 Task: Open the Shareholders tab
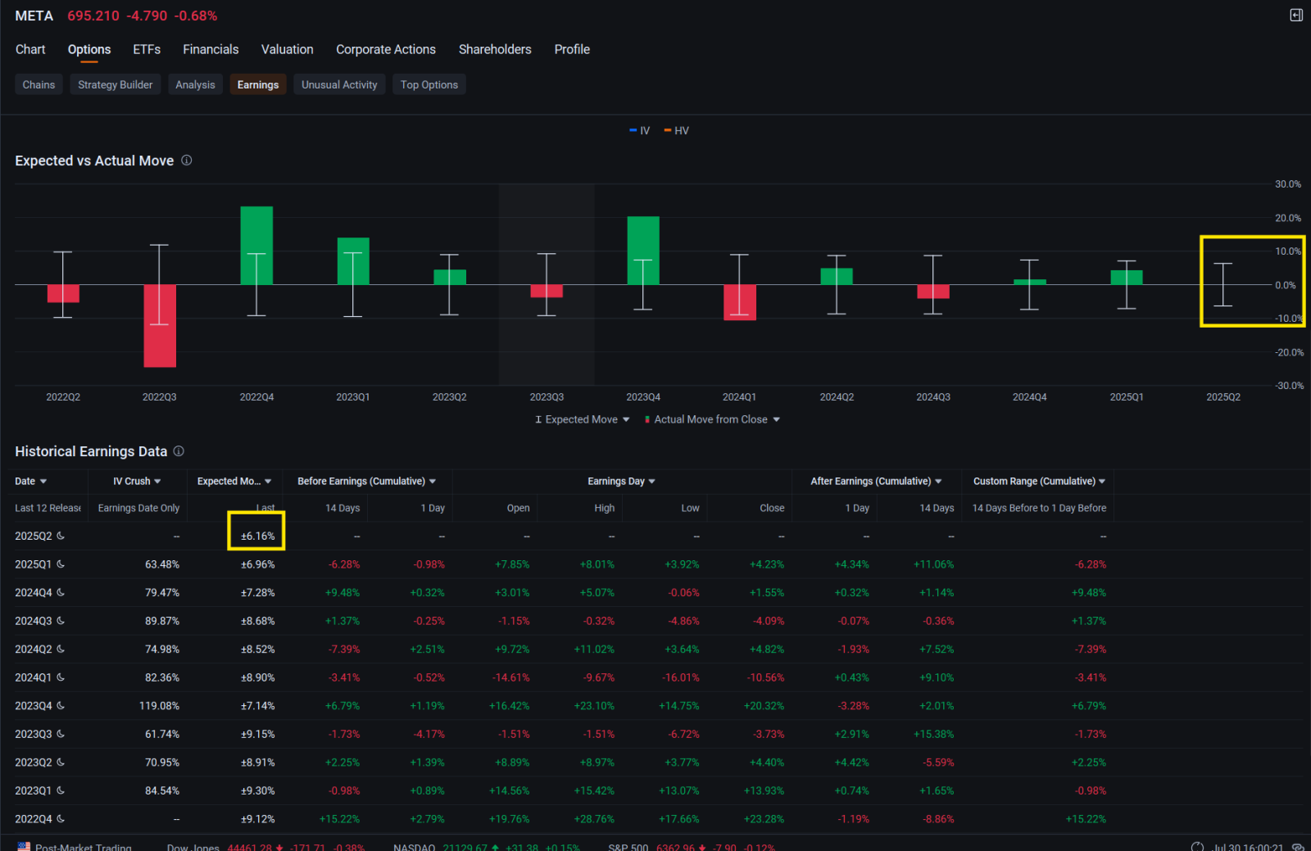click(495, 49)
